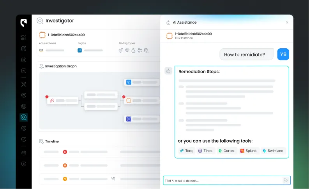
Task: Click the shield dollar icon in sidebar
Action: click(24, 164)
